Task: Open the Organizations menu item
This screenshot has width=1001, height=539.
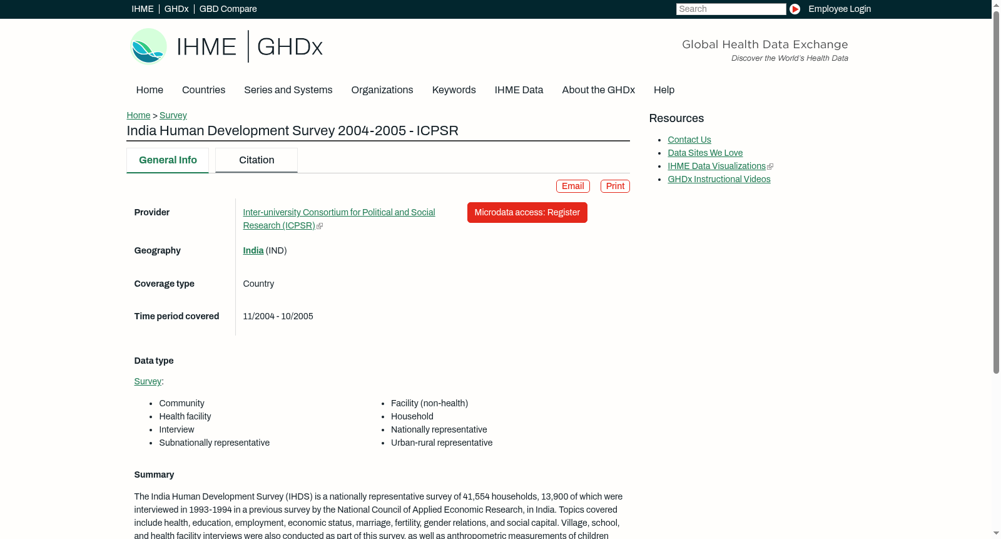Action: 382,90
